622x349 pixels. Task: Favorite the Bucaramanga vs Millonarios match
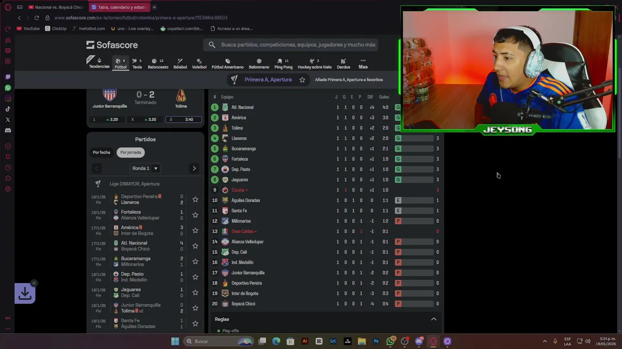point(195,261)
